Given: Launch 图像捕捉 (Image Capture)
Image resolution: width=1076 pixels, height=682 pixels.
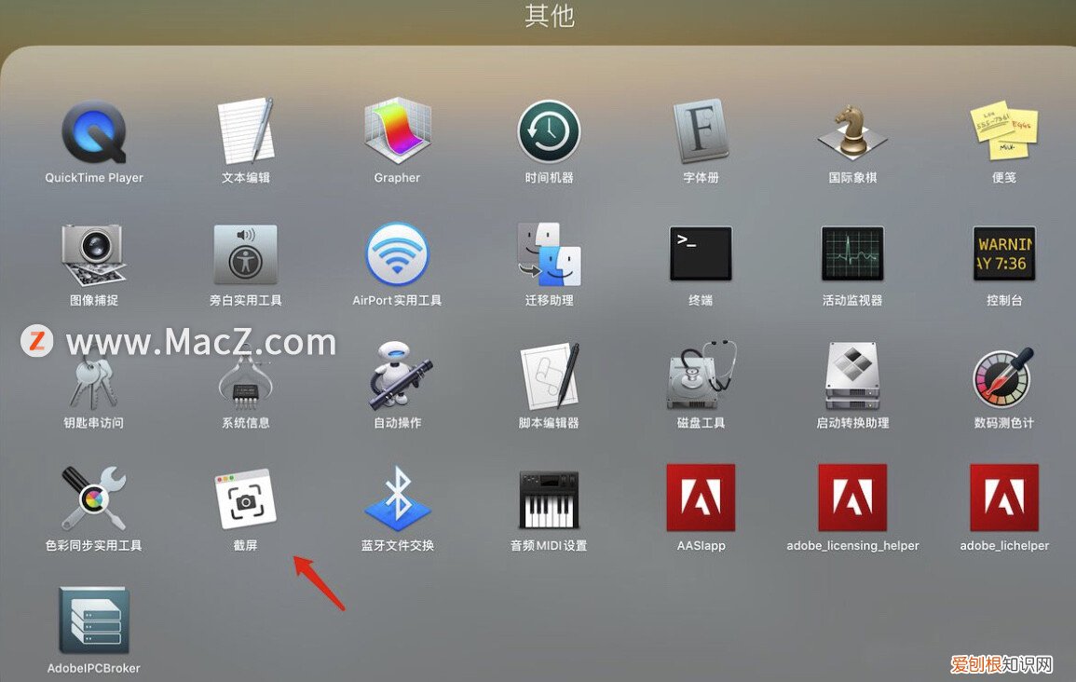Looking at the screenshot, I should point(93,253).
